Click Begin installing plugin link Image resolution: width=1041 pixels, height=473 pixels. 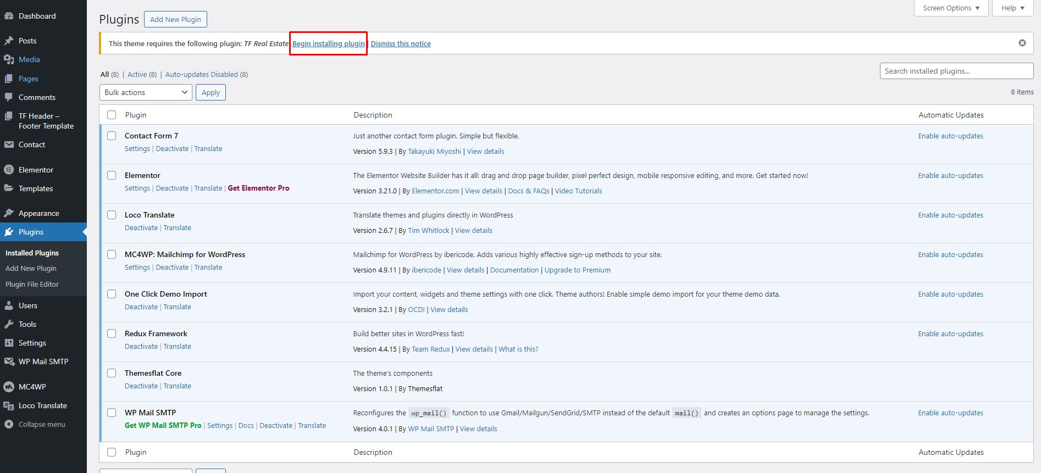click(x=329, y=43)
